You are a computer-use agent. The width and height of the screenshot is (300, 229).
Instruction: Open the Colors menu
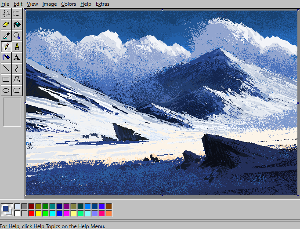click(69, 4)
